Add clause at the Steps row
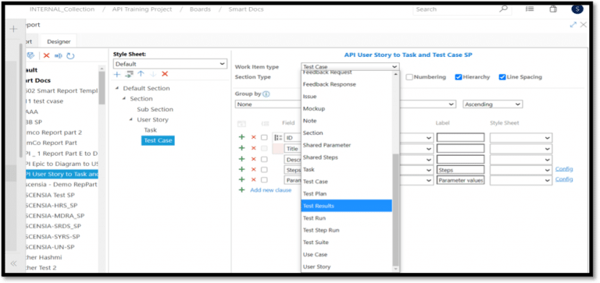Screen dimensions: 600x283 pos(241,169)
